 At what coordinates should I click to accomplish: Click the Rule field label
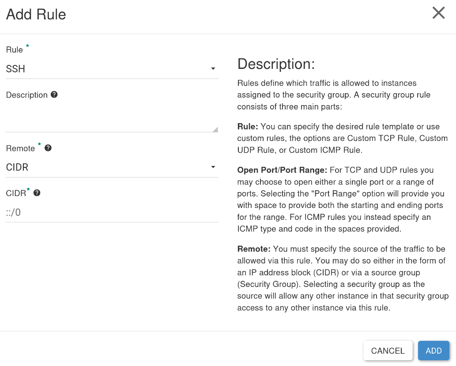(x=15, y=50)
